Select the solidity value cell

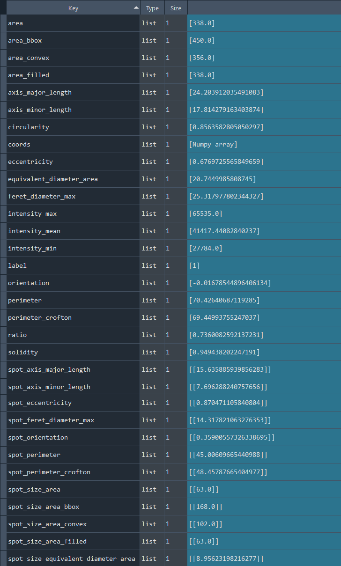coord(264,353)
